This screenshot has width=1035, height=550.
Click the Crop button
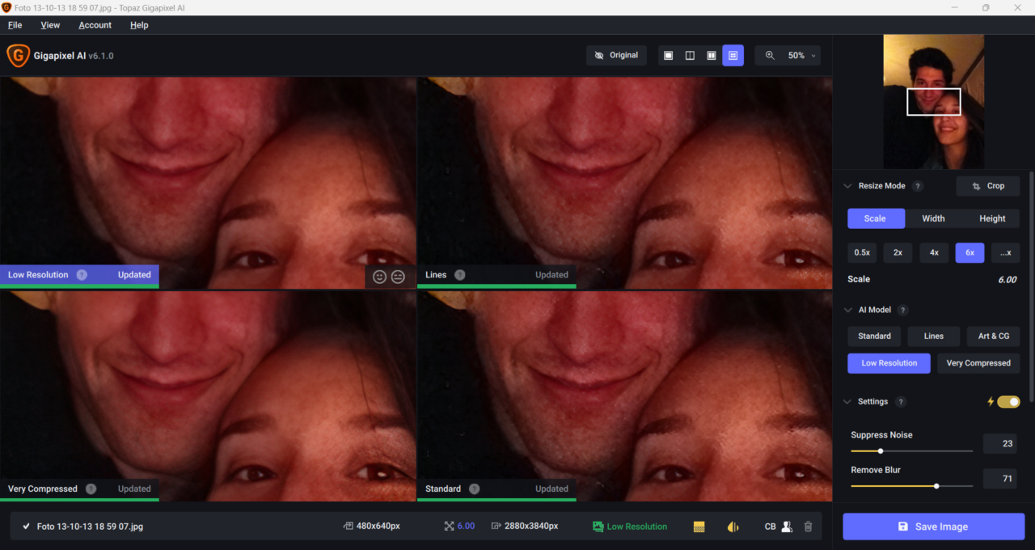(988, 186)
